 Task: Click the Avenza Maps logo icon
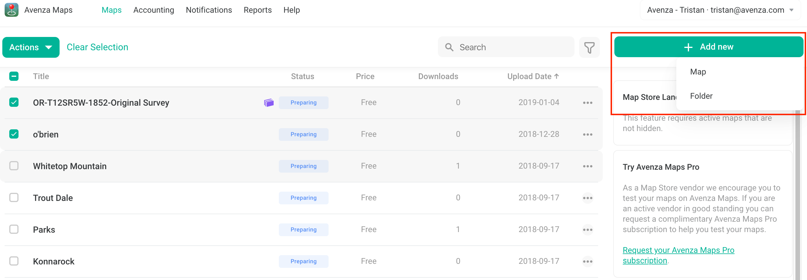(x=12, y=10)
